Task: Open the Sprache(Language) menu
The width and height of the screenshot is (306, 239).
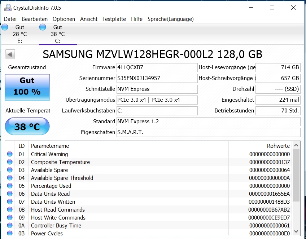Action: [171, 19]
